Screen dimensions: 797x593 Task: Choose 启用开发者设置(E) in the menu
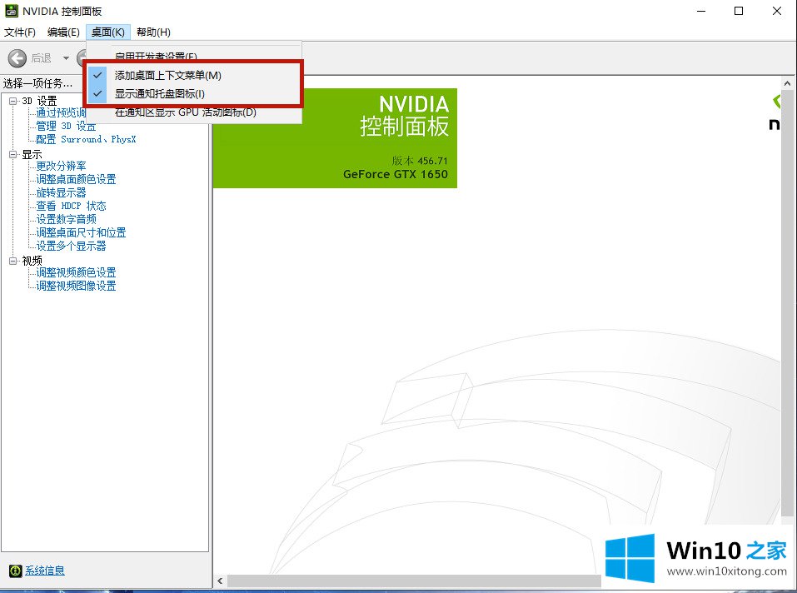(194, 55)
